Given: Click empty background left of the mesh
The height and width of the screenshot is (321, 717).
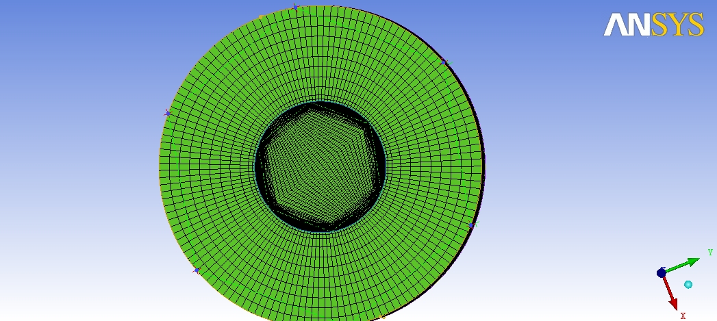Looking at the screenshot, I should 75,164.
